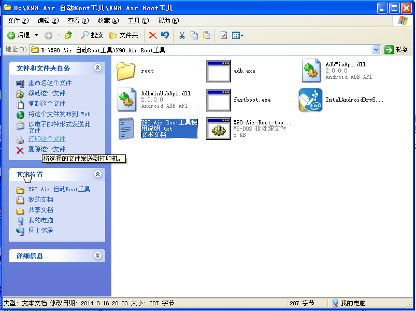Open the 文件(F) menu
This screenshot has height=311, width=416.
[18, 20]
